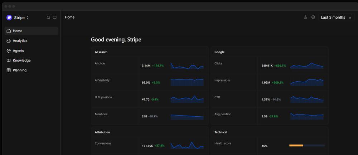Click AI clicks value 3.14M
Screen dimensions: 358x155
[146, 66]
